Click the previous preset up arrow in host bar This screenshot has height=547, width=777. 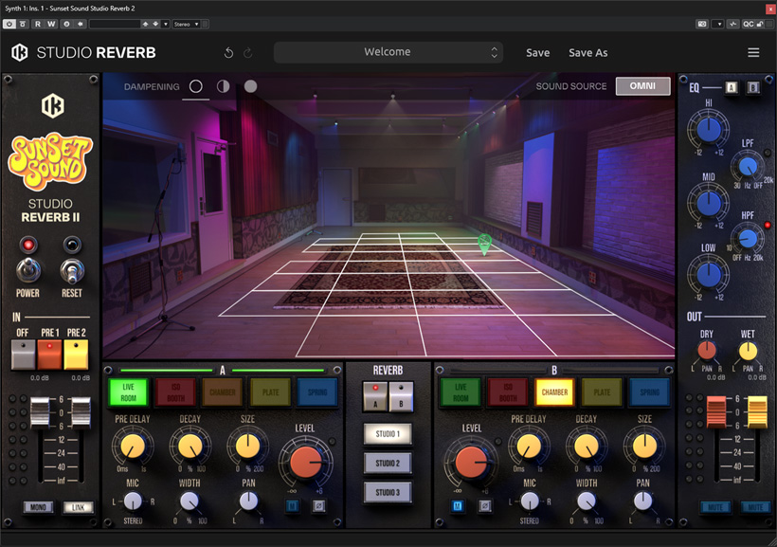tap(145, 24)
